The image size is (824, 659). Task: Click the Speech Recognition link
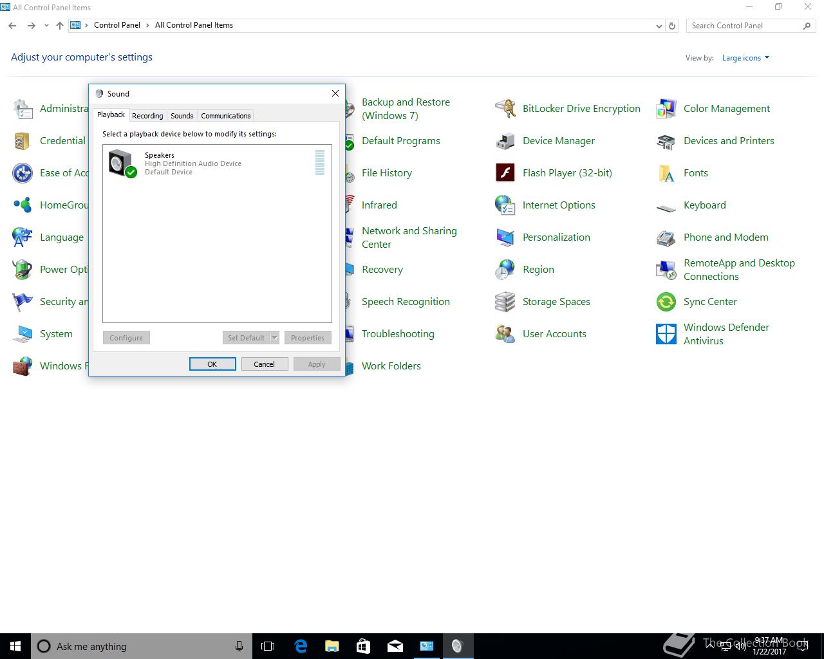pos(406,302)
